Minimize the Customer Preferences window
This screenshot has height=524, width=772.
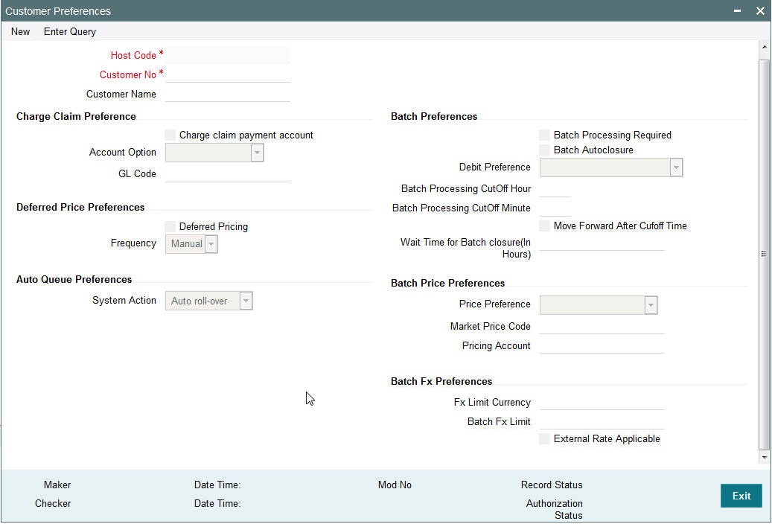click(x=738, y=11)
